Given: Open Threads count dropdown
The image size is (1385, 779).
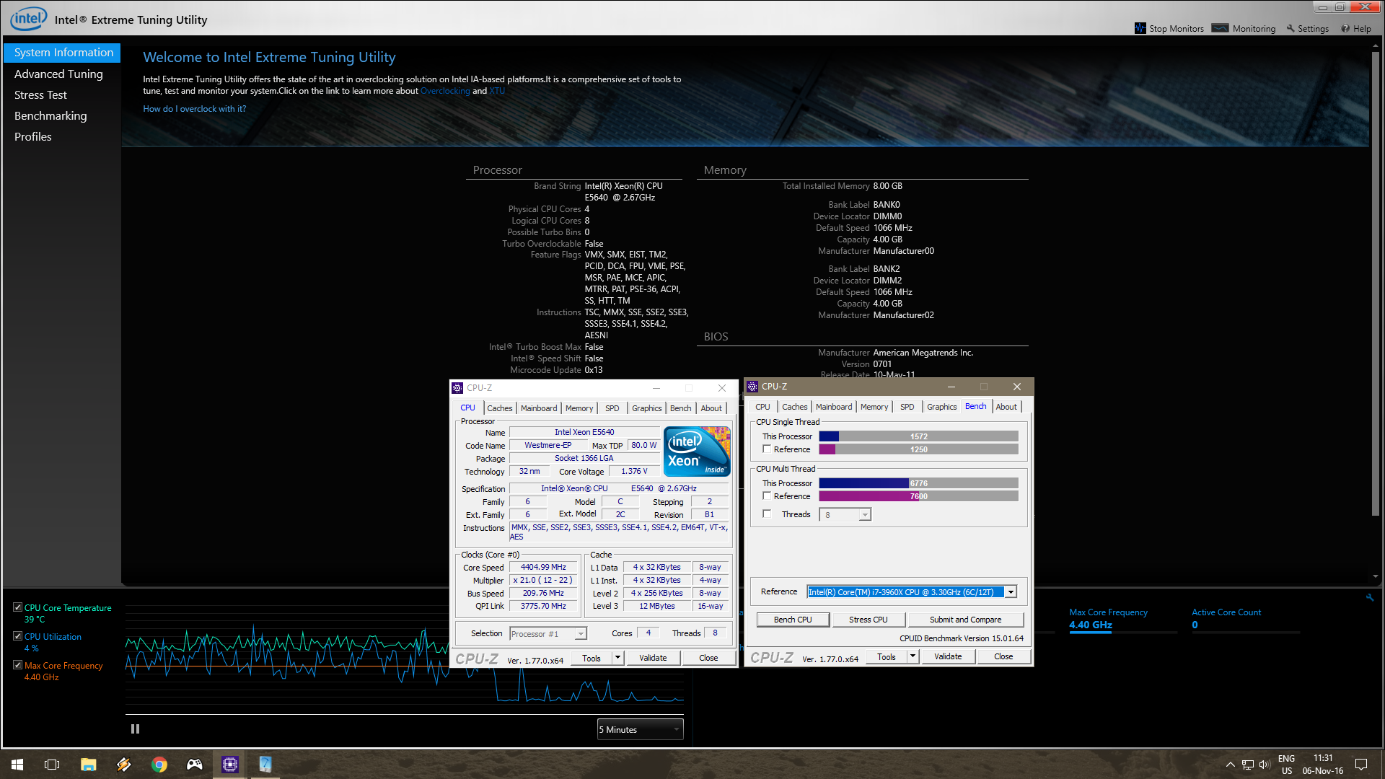Looking at the screenshot, I should click(x=845, y=514).
